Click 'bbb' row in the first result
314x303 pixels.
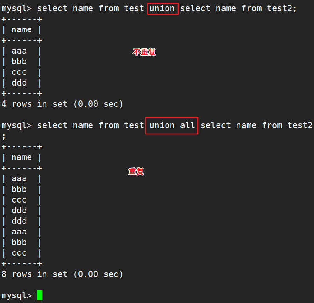click(x=19, y=62)
